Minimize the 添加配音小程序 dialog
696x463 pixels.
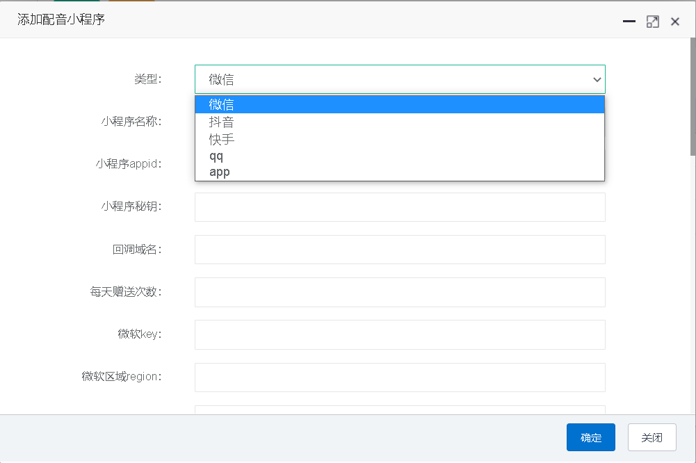[629, 22]
